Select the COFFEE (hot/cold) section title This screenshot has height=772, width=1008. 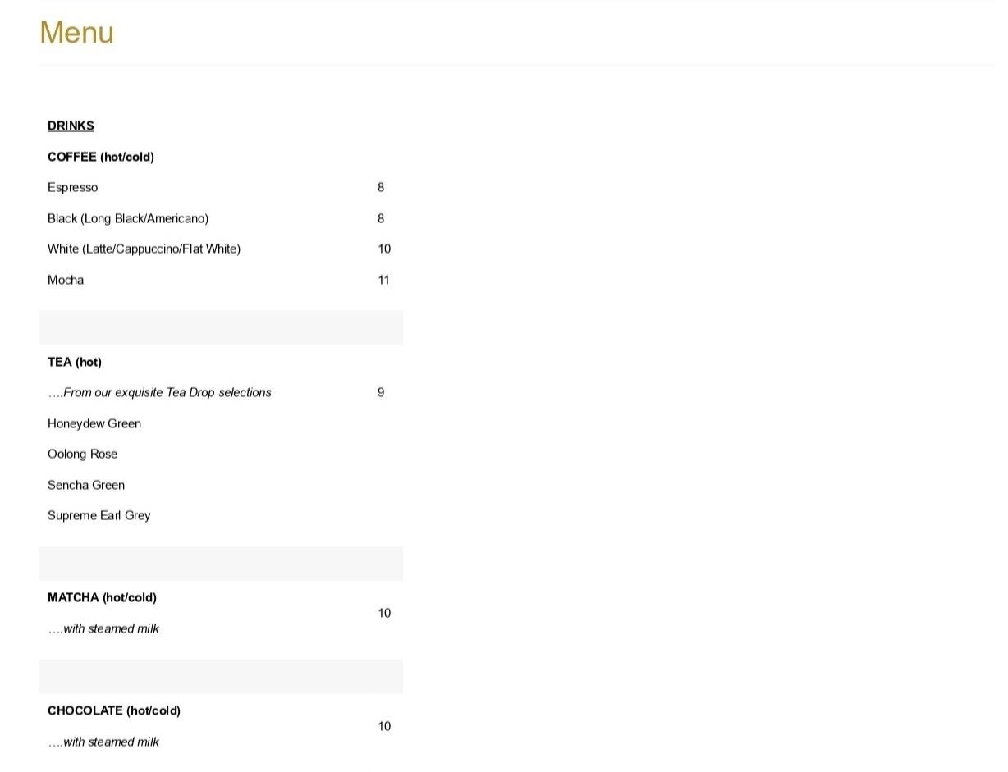tap(101, 157)
